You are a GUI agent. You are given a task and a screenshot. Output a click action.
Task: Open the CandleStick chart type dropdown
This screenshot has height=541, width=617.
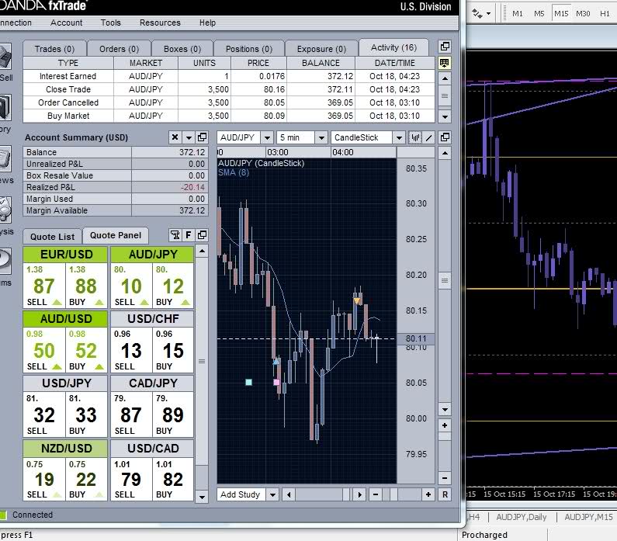399,137
